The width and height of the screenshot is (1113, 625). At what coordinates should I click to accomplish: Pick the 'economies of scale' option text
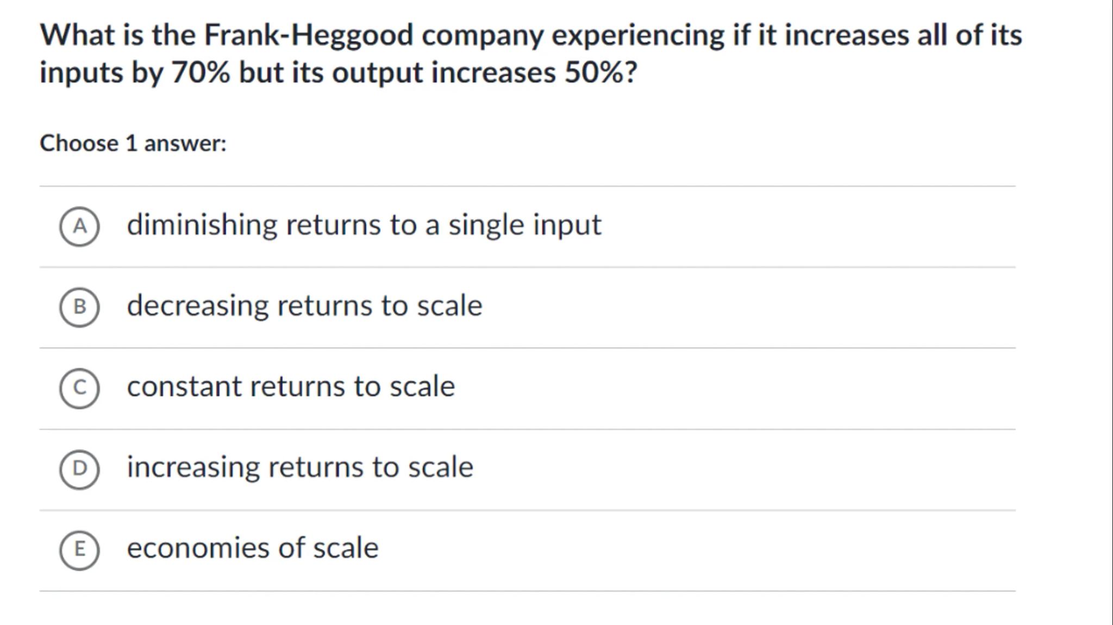click(x=253, y=548)
